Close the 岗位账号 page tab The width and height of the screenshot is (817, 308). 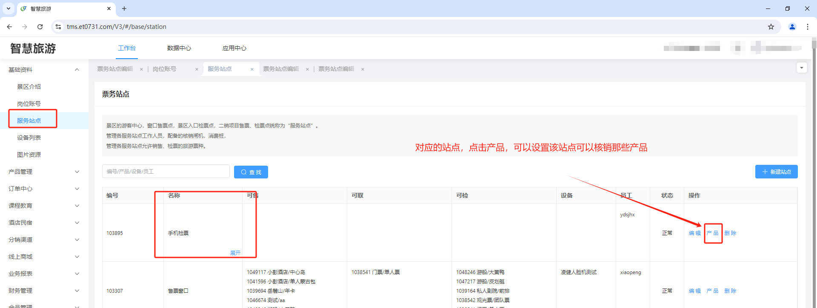pyautogui.click(x=197, y=69)
